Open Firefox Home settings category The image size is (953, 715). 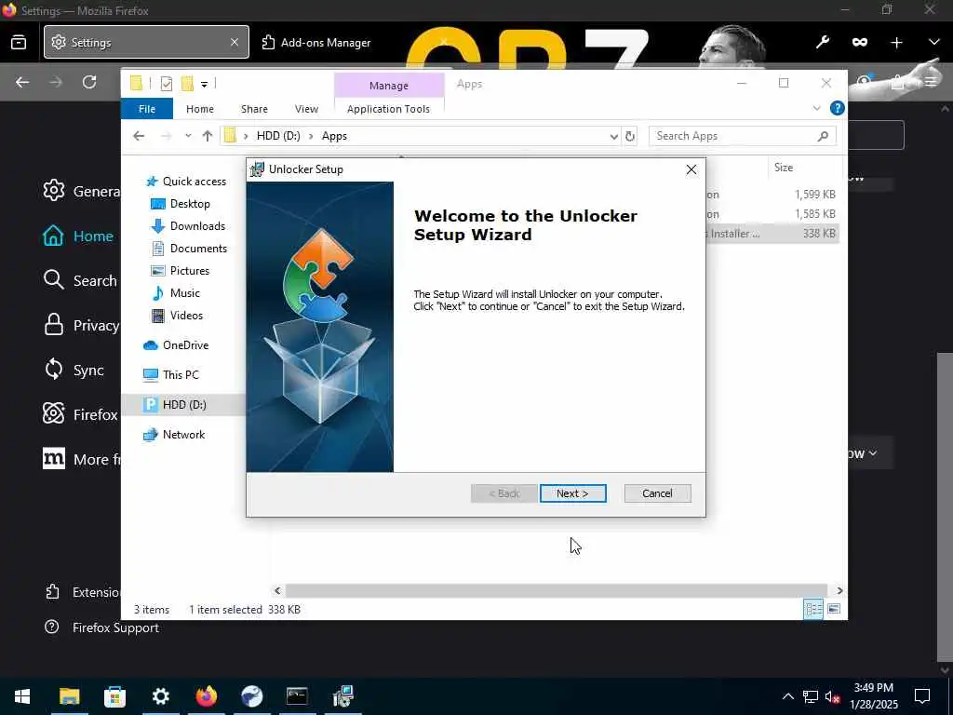pos(78,236)
